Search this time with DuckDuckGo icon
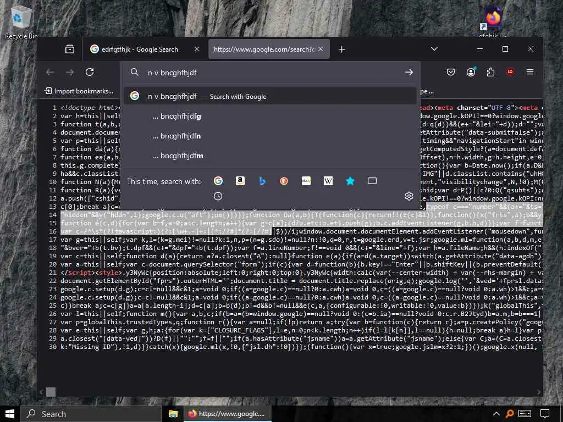Screen dimensions: 563x422 [284, 181]
